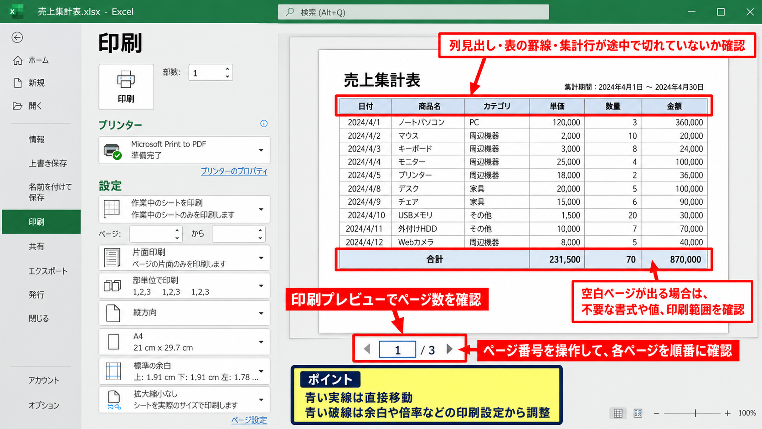Click the current page number box
762x429 pixels.
[x=397, y=350]
